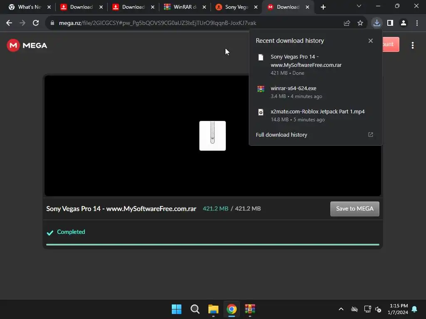
Task: Close the WinRAR tab
Action: [x=204, y=7]
